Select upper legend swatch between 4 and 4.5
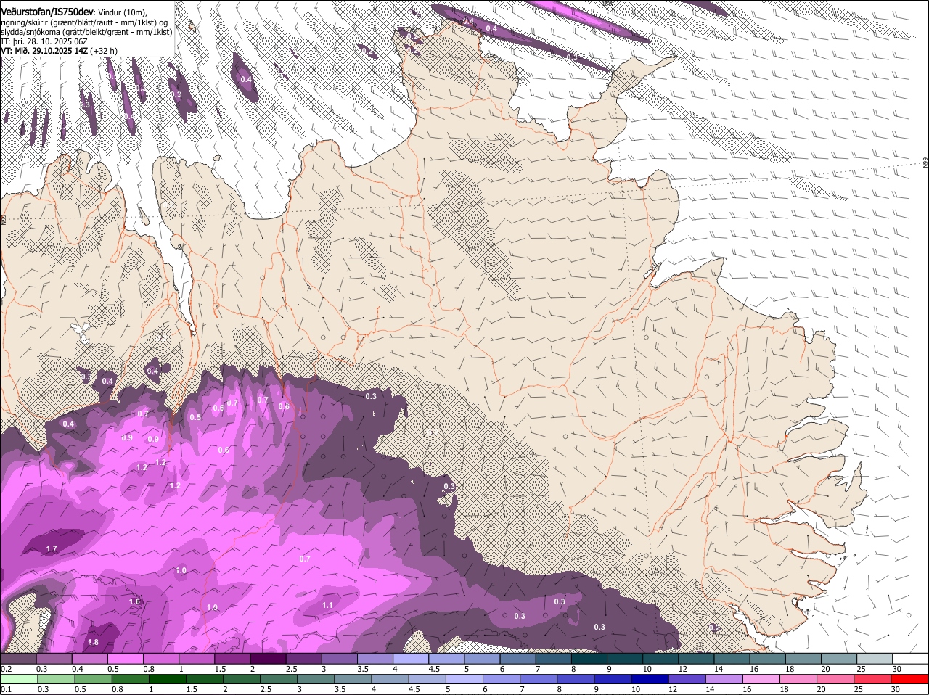The width and height of the screenshot is (929, 695). pyautogui.click(x=411, y=659)
